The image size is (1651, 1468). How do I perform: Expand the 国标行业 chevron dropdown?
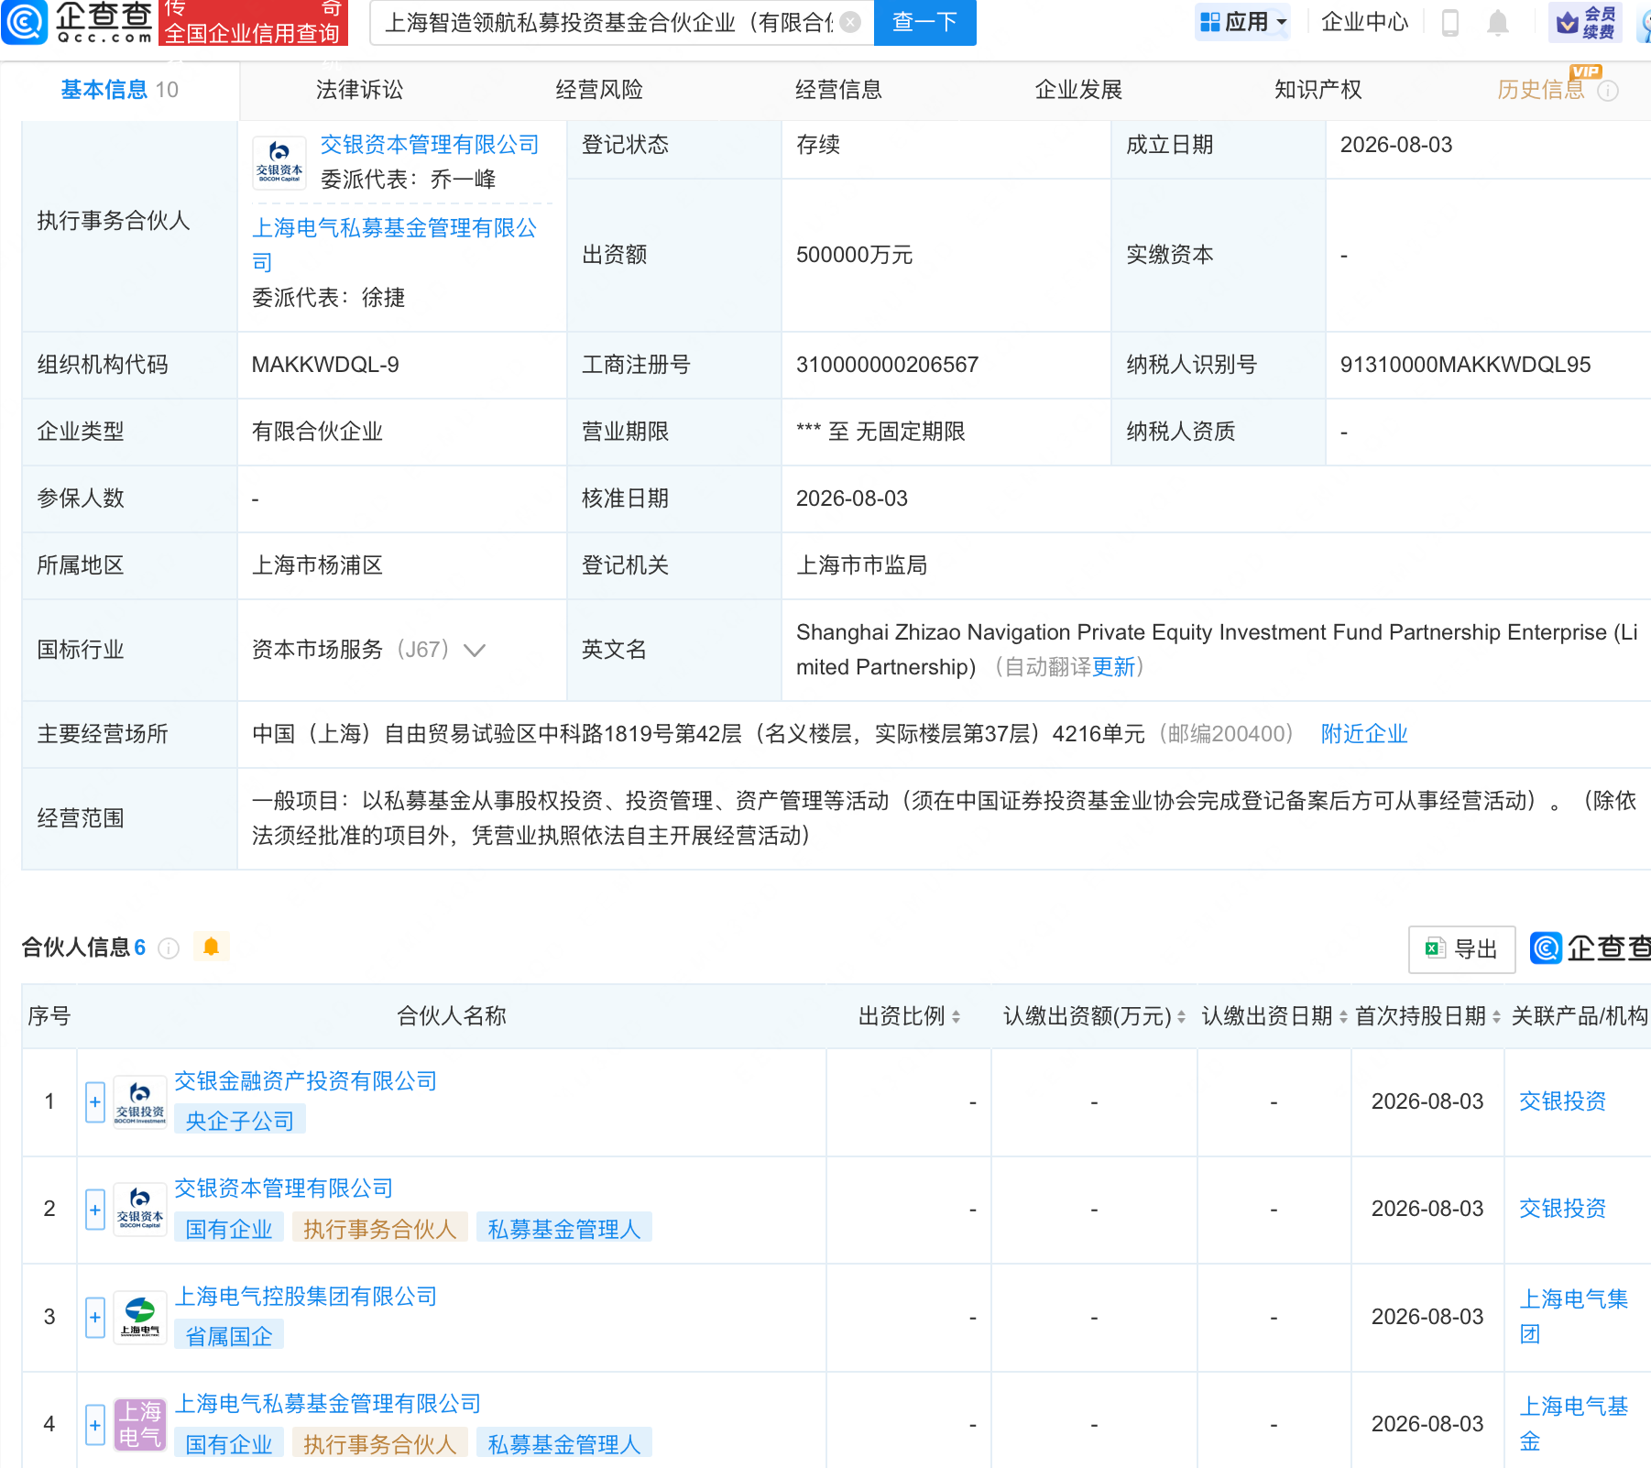(x=474, y=651)
